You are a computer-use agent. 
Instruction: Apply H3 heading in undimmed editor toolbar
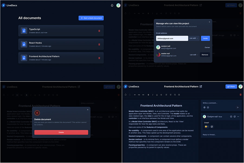143,95
